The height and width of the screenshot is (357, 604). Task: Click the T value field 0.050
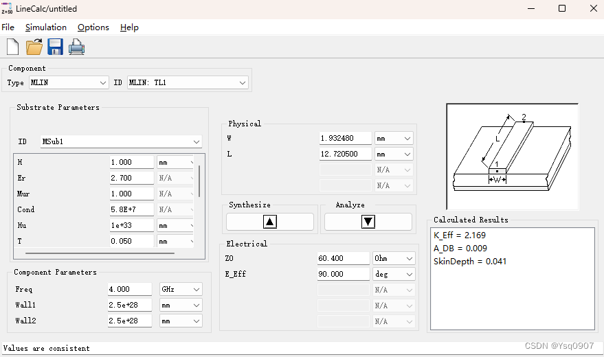click(x=131, y=241)
